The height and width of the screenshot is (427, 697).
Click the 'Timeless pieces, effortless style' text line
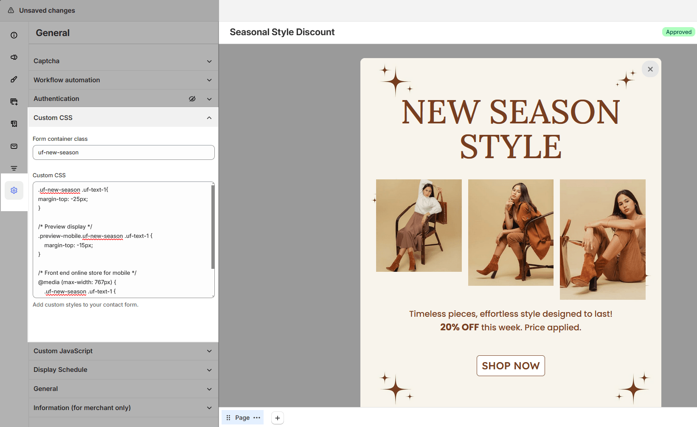(x=511, y=314)
